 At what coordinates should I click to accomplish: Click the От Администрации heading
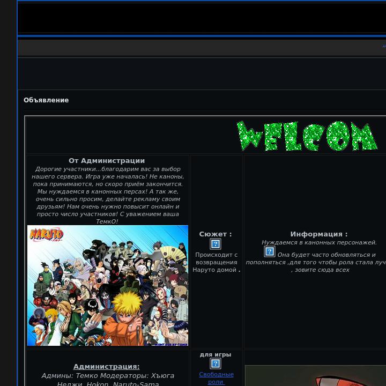(x=107, y=161)
